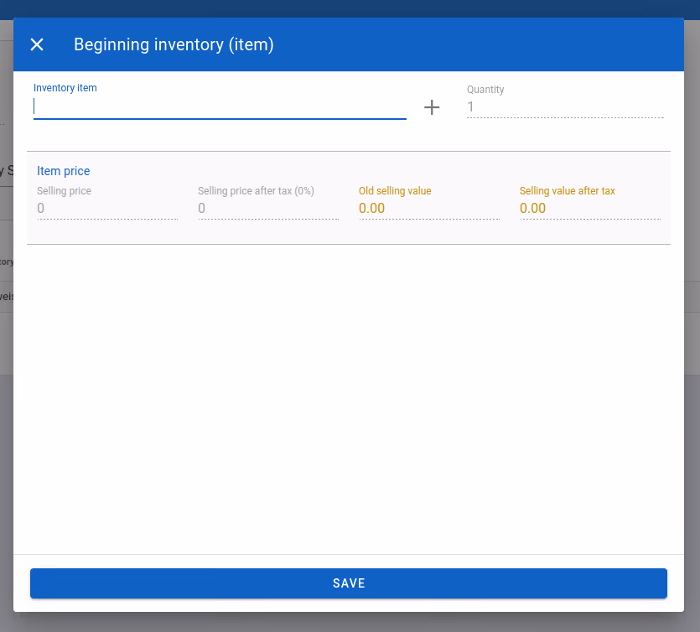Viewport: 700px width, 632px height.
Task: Select the Selling price field
Action: (x=107, y=209)
